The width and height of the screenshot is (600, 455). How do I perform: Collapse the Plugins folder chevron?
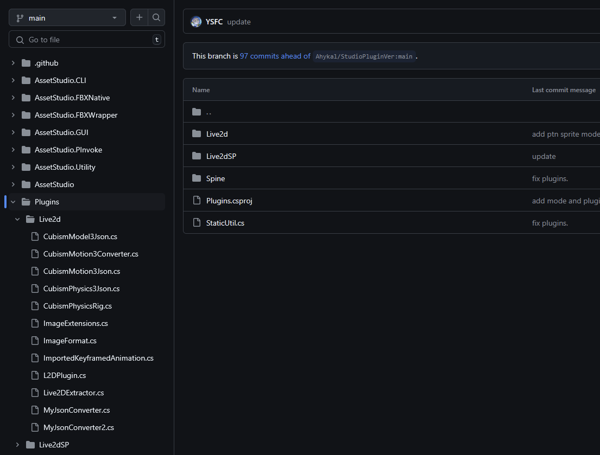[x=14, y=202]
